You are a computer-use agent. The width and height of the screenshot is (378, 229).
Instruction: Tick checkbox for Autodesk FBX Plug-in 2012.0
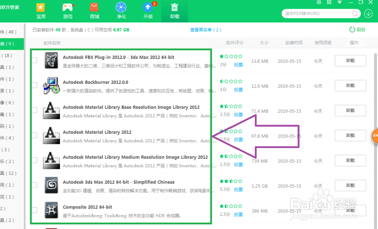tap(35, 60)
